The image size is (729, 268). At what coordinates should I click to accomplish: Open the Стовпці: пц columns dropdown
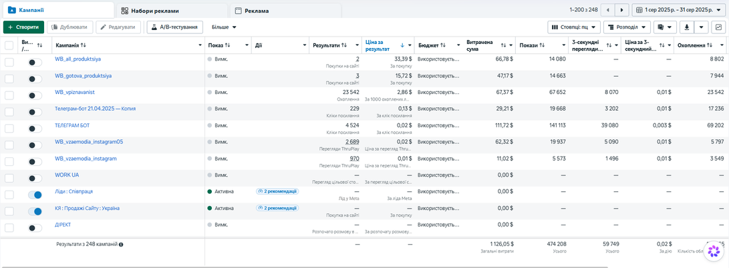coord(574,27)
